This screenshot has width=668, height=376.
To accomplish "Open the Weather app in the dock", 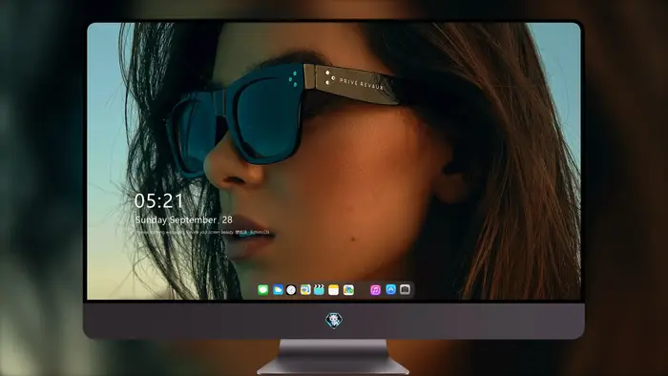I will (x=278, y=290).
